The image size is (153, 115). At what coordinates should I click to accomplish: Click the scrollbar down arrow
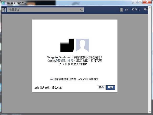150,112
